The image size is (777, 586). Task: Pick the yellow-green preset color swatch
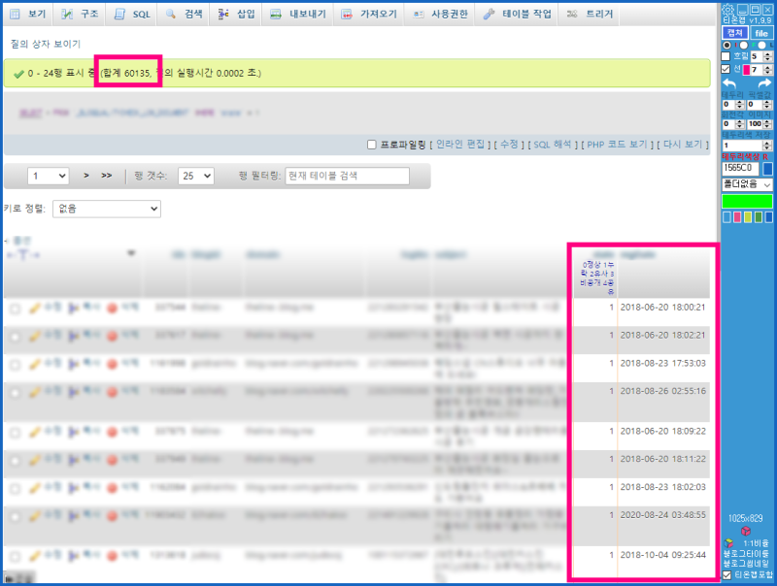(748, 217)
